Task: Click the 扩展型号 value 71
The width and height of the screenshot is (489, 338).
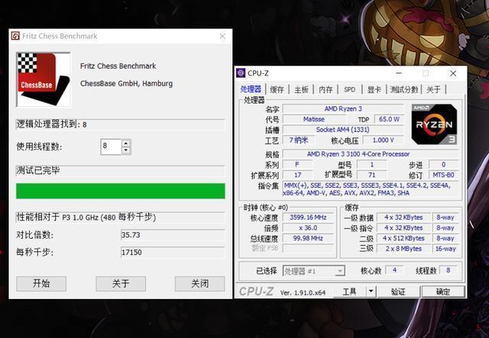Action: pos(372,175)
